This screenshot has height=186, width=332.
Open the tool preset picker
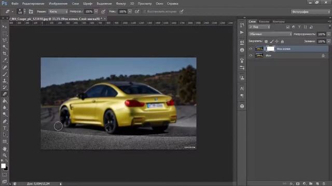point(9,11)
